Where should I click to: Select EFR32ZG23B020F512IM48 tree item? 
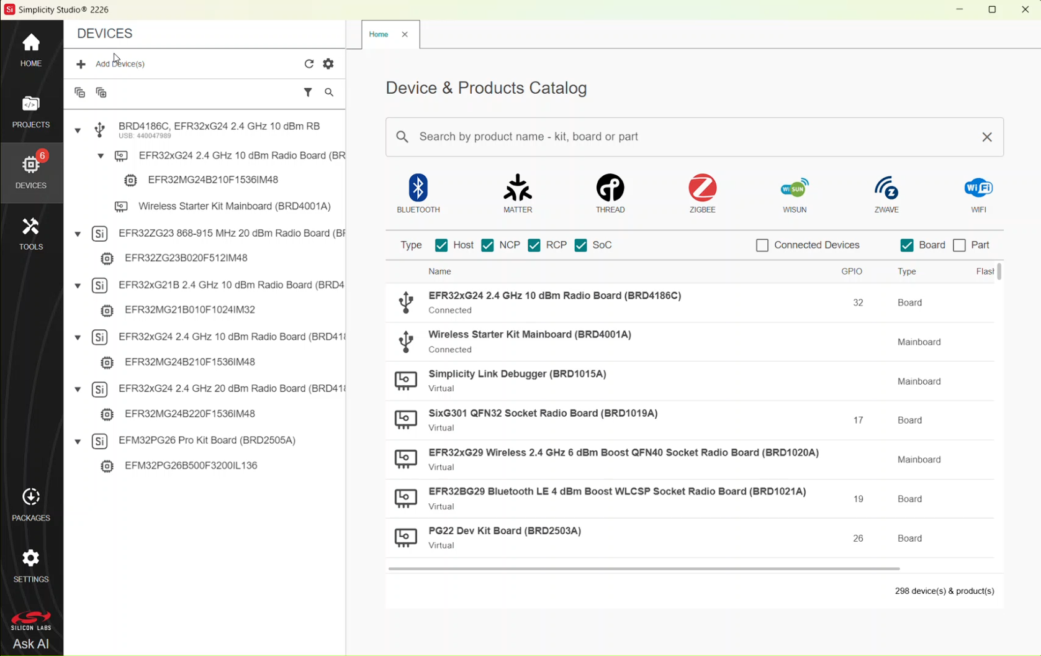186,258
